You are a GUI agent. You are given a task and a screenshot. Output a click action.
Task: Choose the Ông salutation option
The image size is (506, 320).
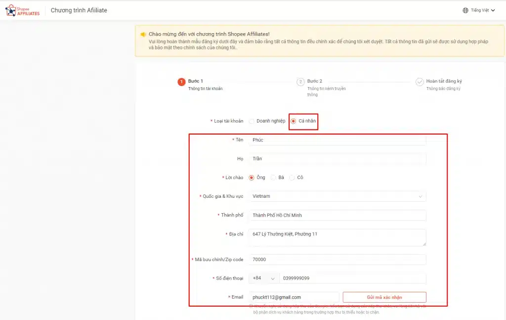click(x=252, y=178)
